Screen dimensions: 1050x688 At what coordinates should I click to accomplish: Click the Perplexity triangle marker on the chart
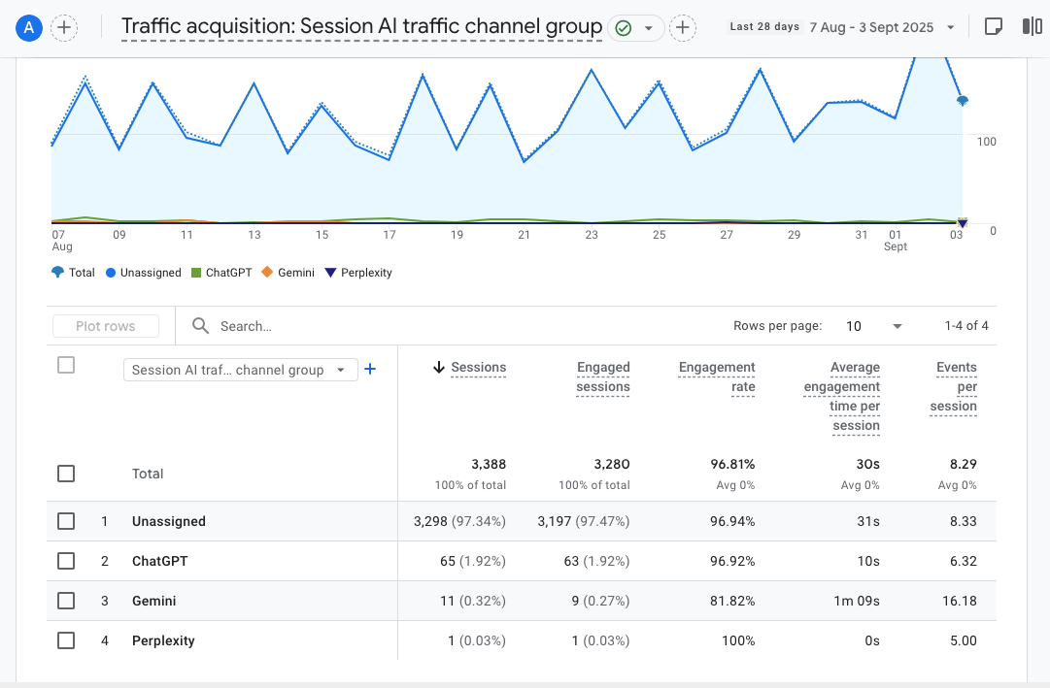click(962, 224)
